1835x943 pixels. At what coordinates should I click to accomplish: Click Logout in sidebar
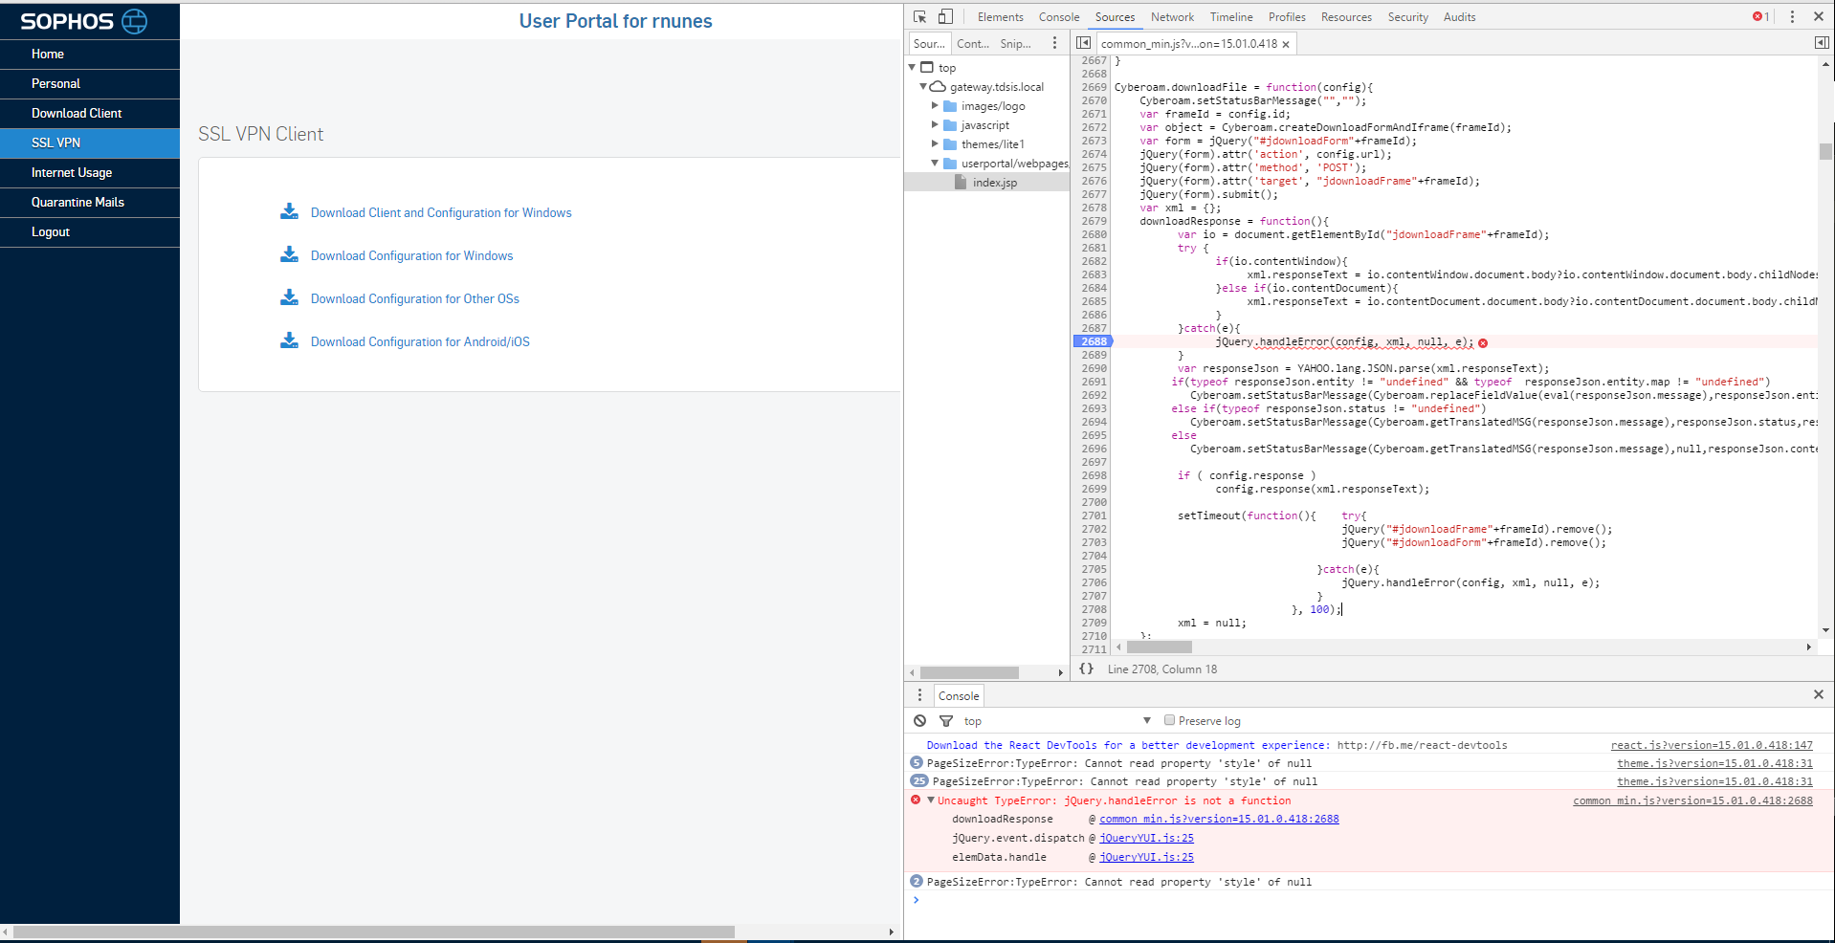click(x=90, y=231)
